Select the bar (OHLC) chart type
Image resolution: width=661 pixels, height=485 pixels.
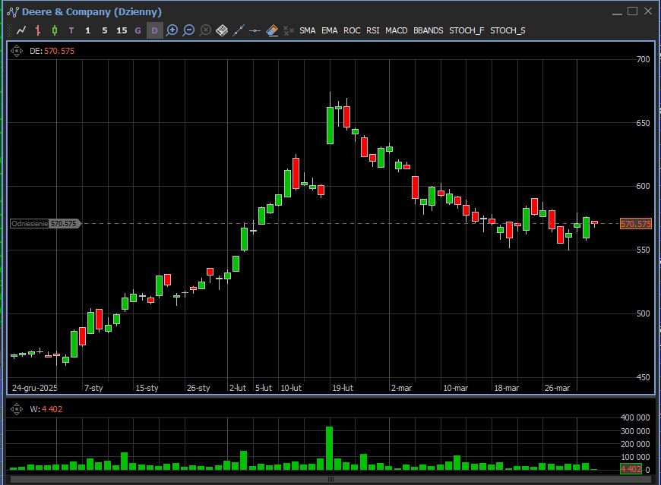click(38, 30)
